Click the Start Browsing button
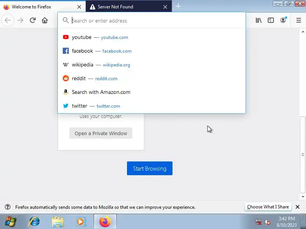Image resolution: width=306 pixels, height=229 pixels. 150,168
